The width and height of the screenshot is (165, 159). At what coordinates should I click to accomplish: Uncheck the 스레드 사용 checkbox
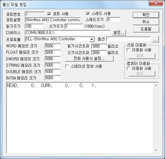88,14
